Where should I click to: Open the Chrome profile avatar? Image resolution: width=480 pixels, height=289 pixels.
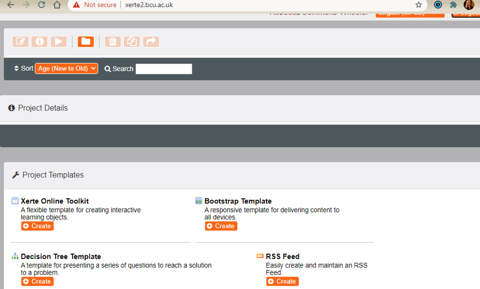click(469, 5)
